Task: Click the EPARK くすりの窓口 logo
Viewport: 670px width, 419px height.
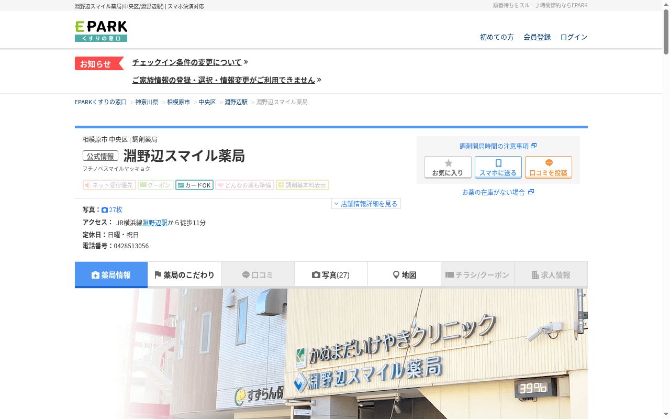Action: [101, 31]
